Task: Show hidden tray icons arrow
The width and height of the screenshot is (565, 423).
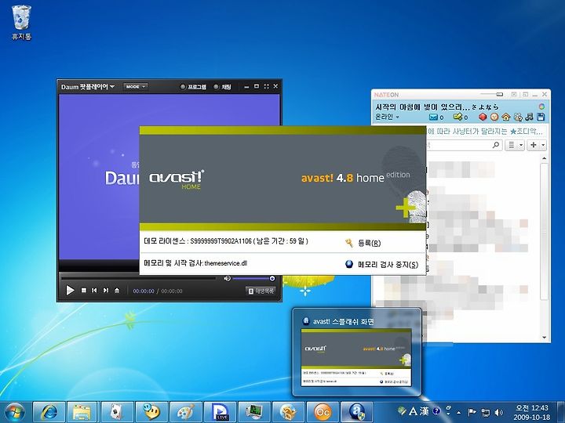Action: click(459, 412)
